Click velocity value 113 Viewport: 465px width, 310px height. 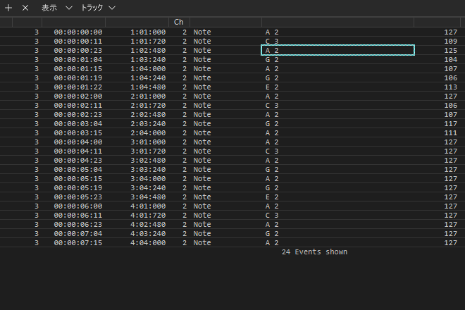coord(450,87)
